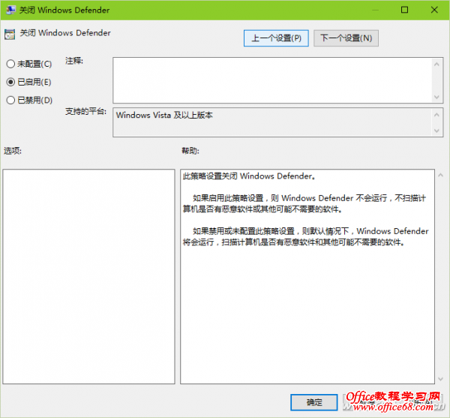The width and height of the screenshot is (450, 418).
Task: Click the 上一个设置(P) button
Action: coord(276,38)
